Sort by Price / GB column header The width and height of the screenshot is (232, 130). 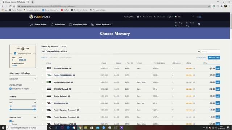129,63
